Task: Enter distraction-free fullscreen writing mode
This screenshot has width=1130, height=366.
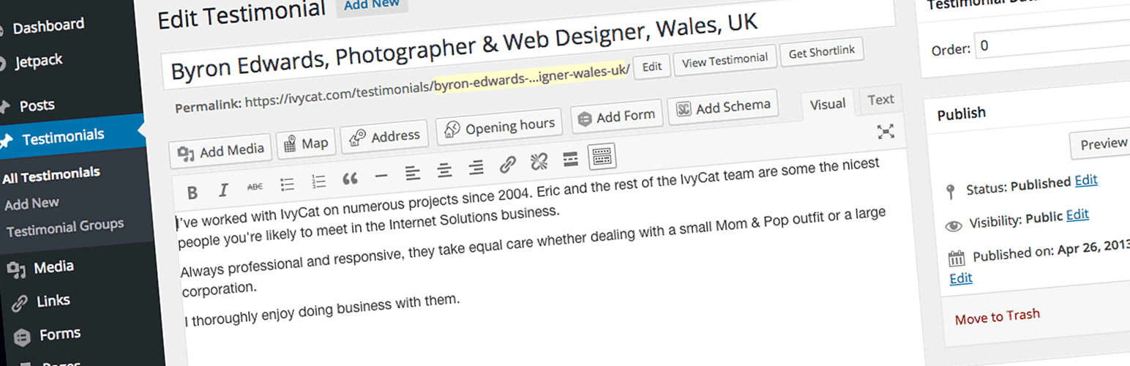Action: tap(886, 132)
